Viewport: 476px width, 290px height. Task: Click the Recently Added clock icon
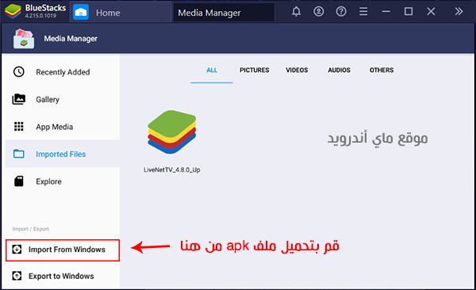pos(19,72)
